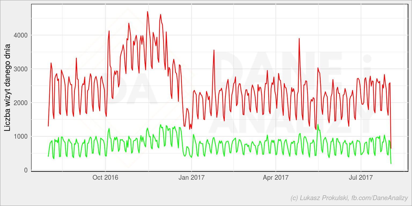Screen dimensions: 412x206
Task: Click the red spike near 3900 after April 2017
Action: coord(299,38)
